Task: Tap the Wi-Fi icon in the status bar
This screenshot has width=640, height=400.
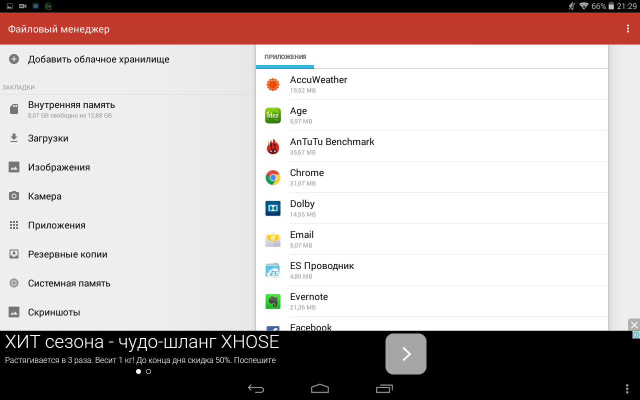Action: [584, 6]
